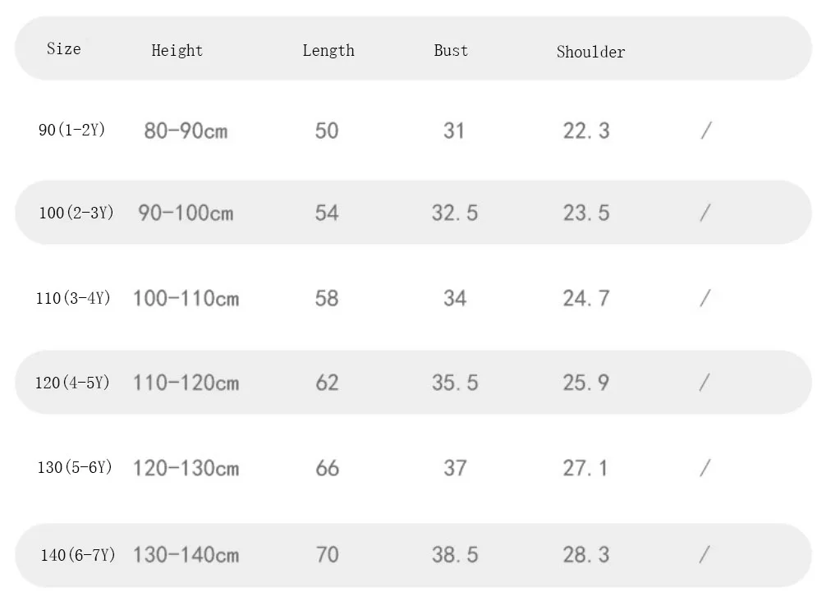Click bust value 32.5
The height and width of the screenshot is (601, 840).
click(x=455, y=213)
